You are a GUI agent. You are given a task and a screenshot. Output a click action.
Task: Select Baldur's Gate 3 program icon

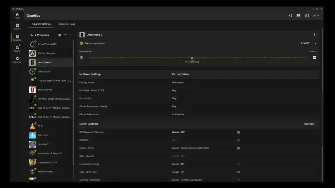tap(32, 172)
